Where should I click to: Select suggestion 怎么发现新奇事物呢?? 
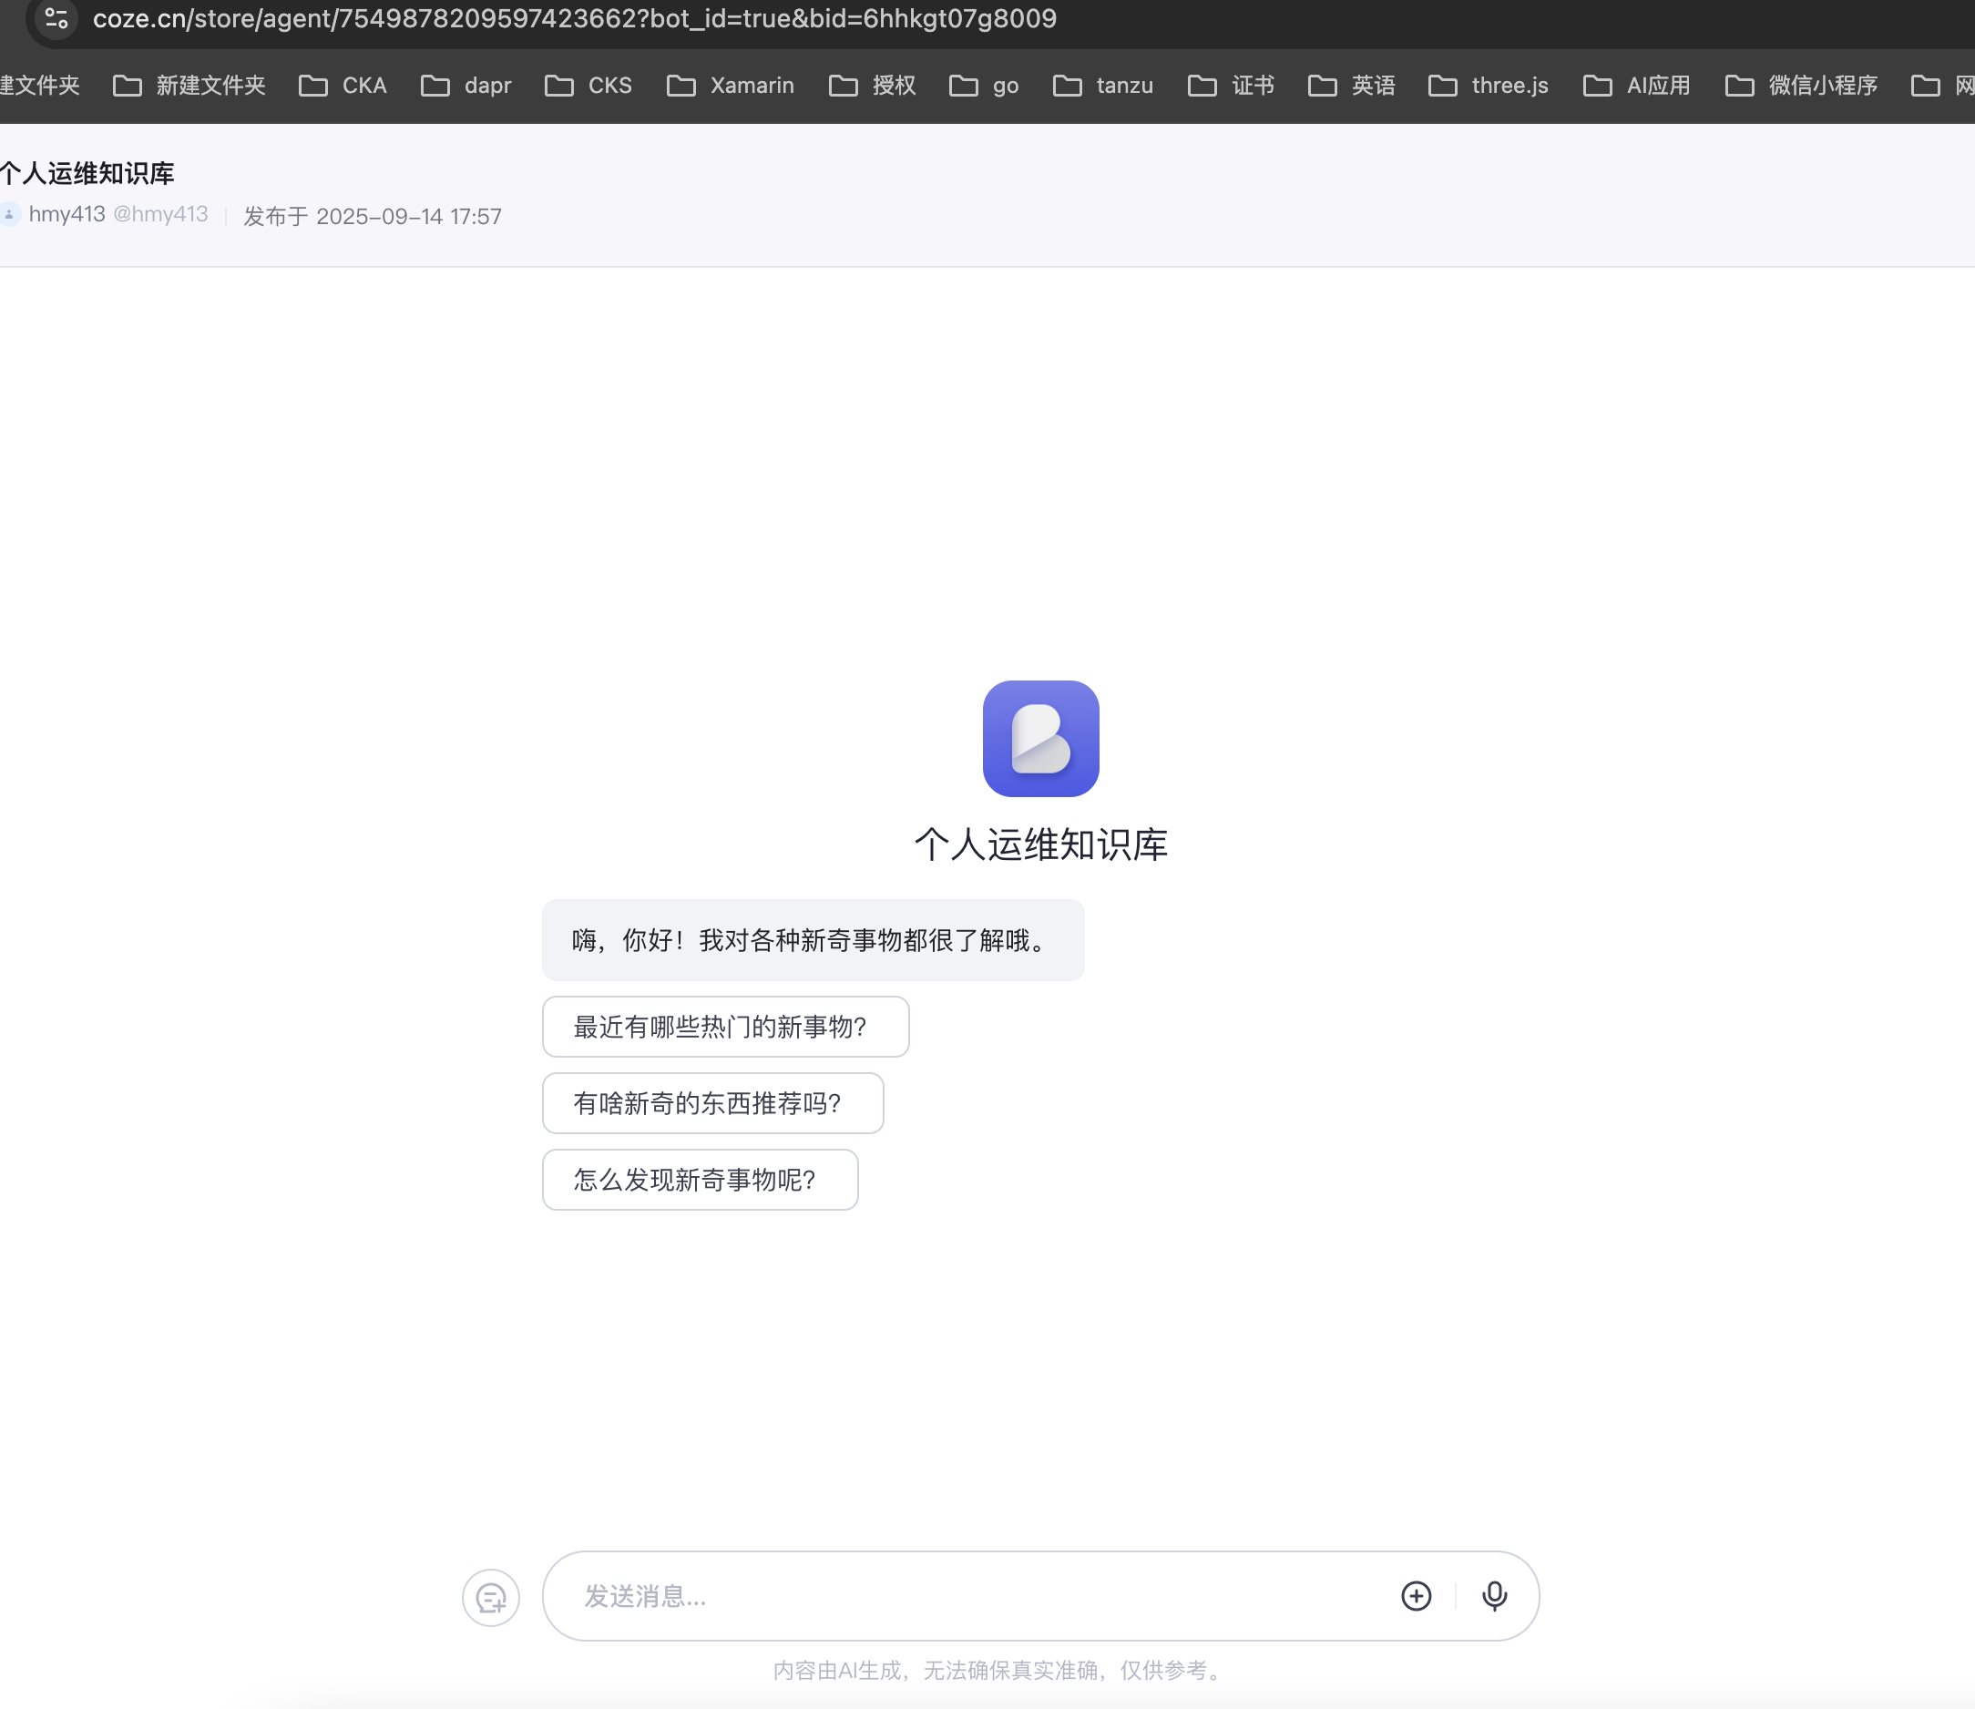700,1180
